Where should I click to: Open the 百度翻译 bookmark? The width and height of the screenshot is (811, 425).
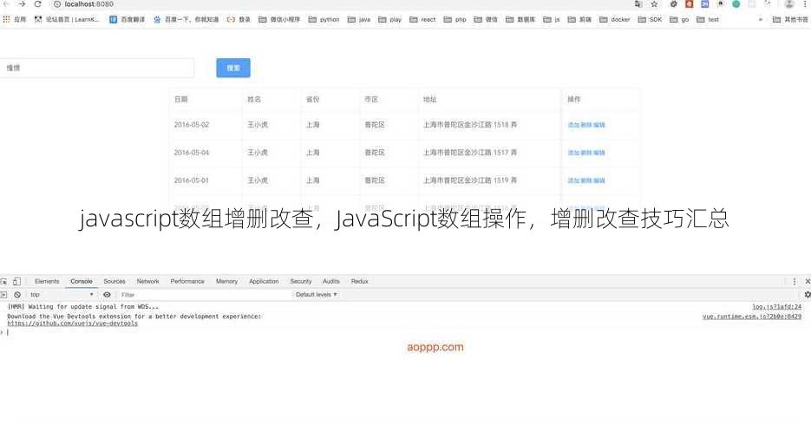128,19
